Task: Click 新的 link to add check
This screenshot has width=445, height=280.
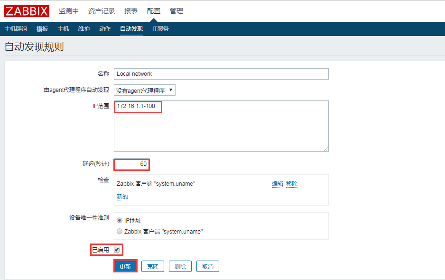Action: (122, 197)
